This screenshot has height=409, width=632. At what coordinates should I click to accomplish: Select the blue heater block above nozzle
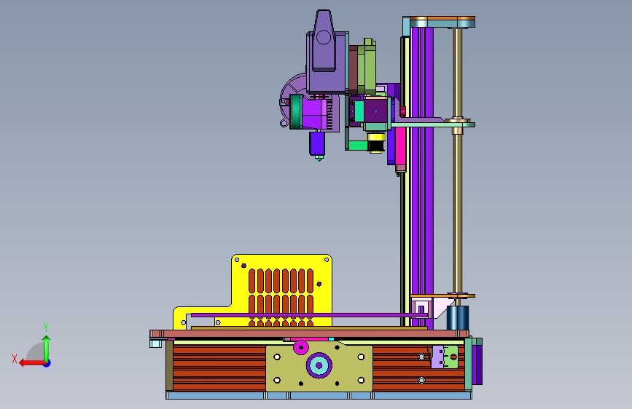(x=317, y=143)
